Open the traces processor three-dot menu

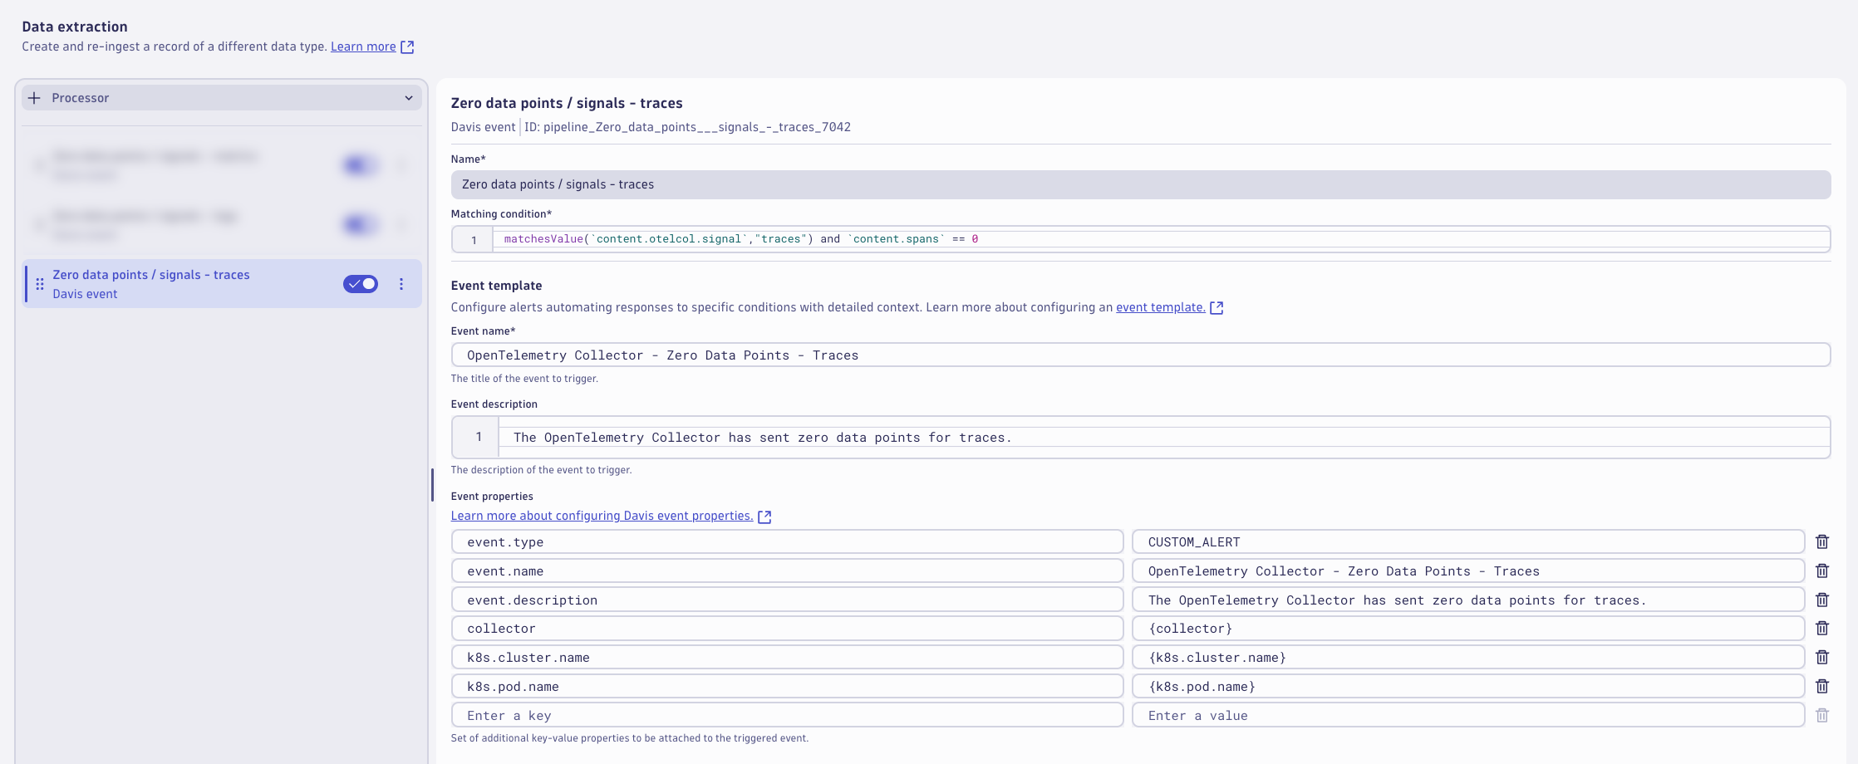(401, 284)
